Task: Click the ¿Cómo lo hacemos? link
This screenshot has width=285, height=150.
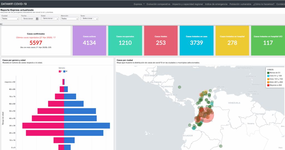Action: pos(264,4)
